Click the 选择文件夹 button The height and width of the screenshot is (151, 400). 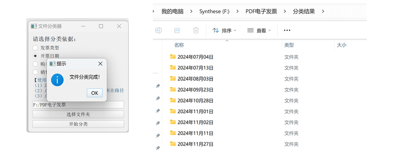coord(78,114)
